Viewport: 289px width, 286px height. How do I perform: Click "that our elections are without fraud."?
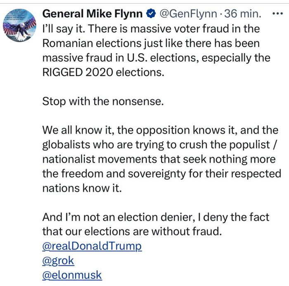tap(132, 231)
